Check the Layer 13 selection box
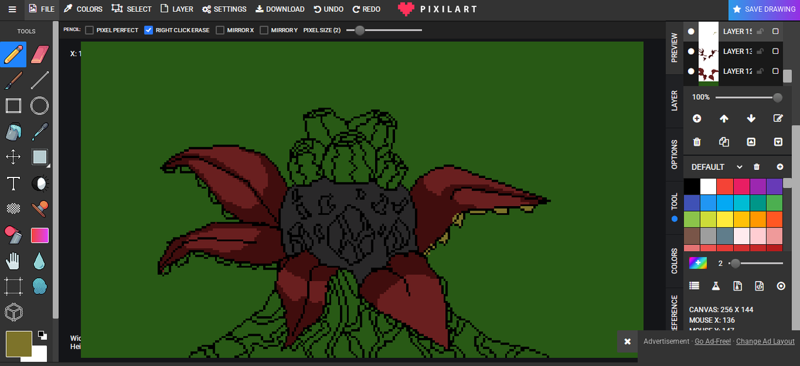The height and width of the screenshot is (366, 800). pos(776,51)
